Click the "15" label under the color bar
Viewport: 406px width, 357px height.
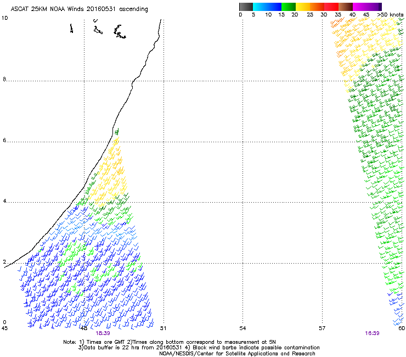pyautogui.click(x=281, y=15)
